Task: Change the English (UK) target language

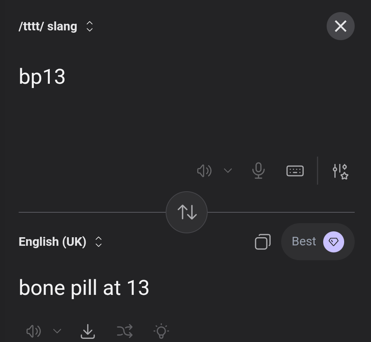Action: point(60,242)
